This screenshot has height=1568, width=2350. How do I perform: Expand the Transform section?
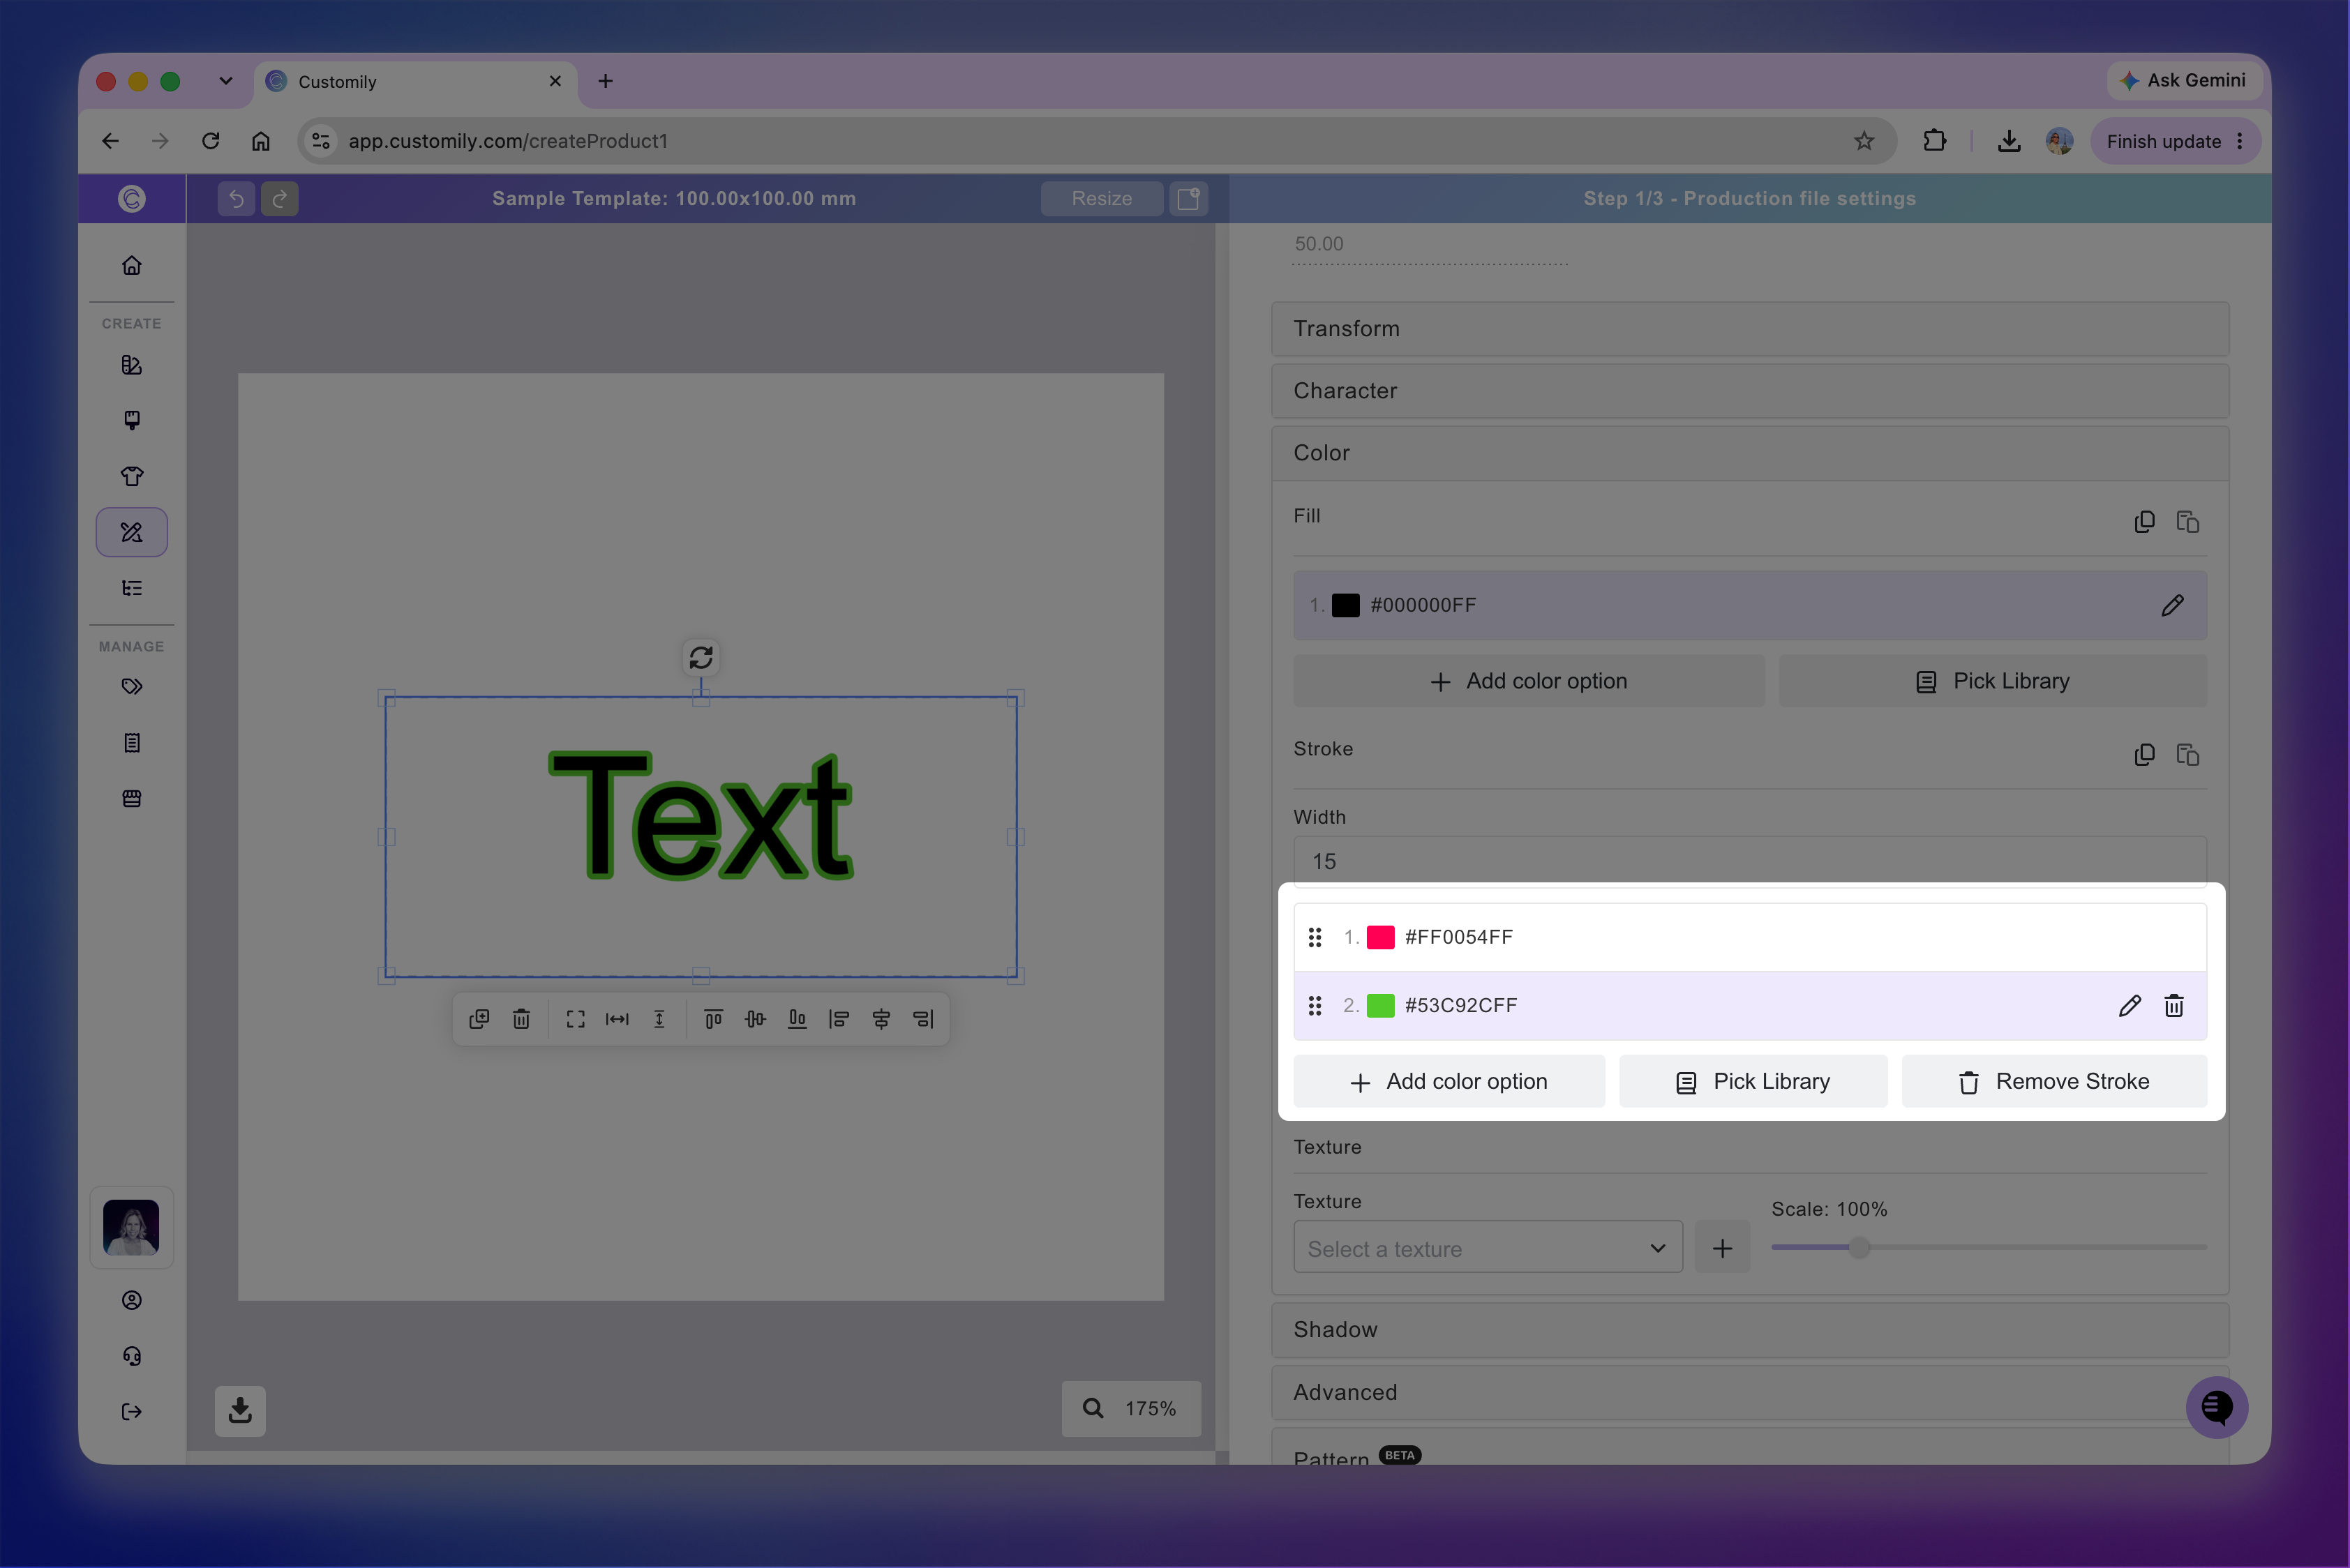[x=1750, y=329]
